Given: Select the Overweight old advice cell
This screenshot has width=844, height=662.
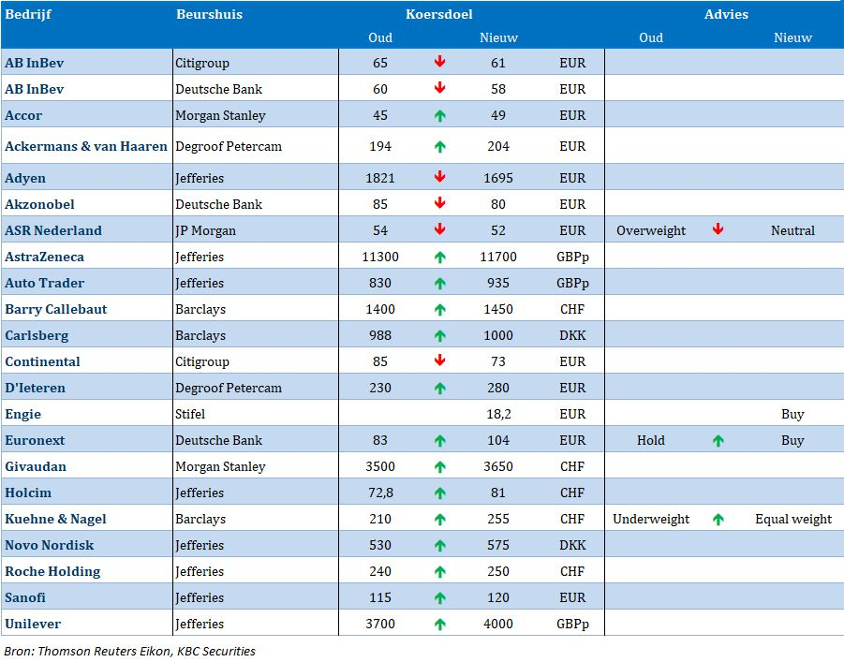Looking at the screenshot, I should (651, 231).
